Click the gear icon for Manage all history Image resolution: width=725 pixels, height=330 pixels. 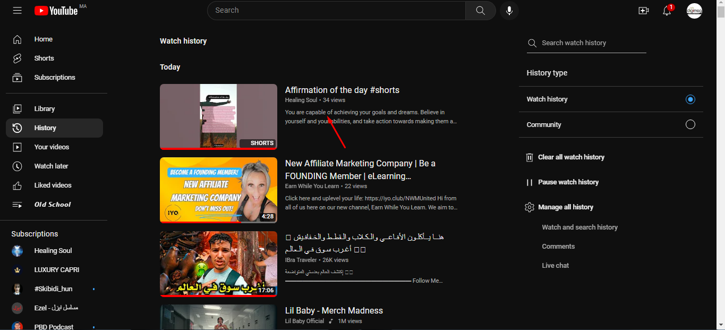pos(530,207)
